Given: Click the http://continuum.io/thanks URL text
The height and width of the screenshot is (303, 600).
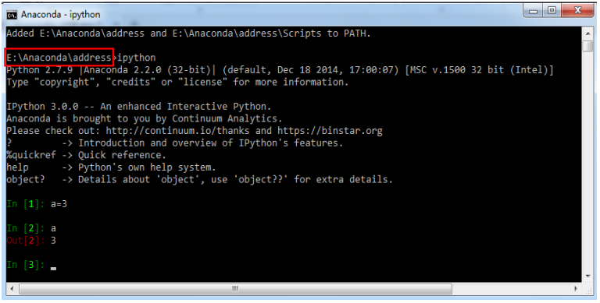Looking at the screenshot, I should 177,131.
